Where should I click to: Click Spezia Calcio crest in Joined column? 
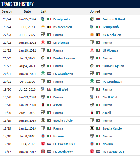click(92, 128)
